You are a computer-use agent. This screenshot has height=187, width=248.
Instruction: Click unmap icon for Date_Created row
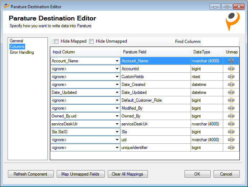pos(231,85)
